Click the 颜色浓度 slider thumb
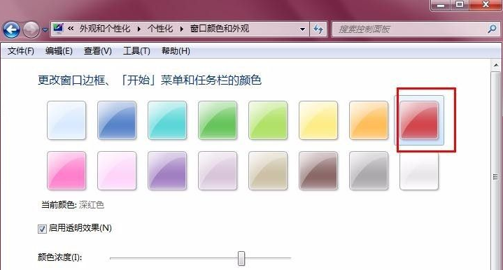This screenshot has height=270, width=503. pyautogui.click(x=241, y=258)
